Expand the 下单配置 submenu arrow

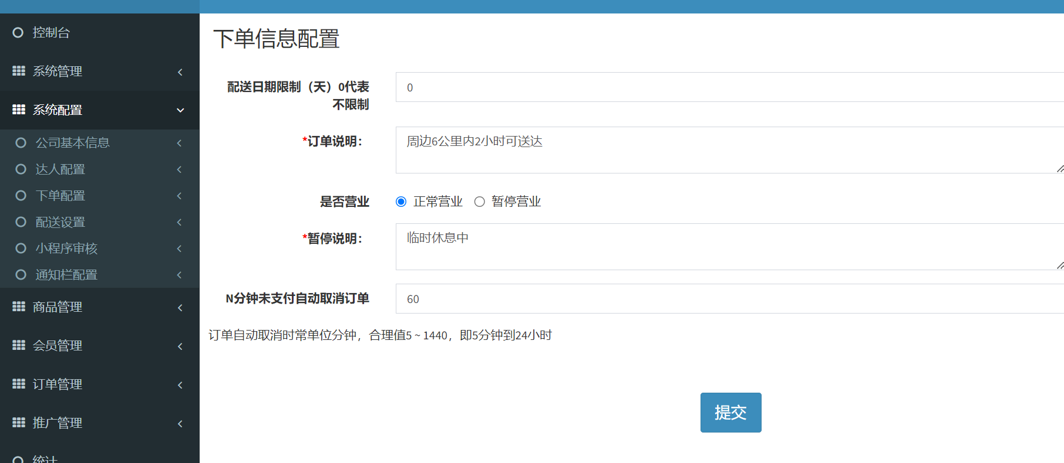click(179, 196)
